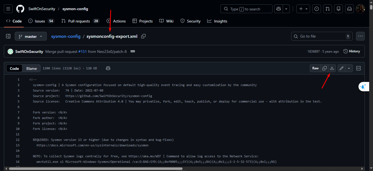This screenshot has height=171, width=373.
Task: View your pull requests from the header icon
Action: 328,8
